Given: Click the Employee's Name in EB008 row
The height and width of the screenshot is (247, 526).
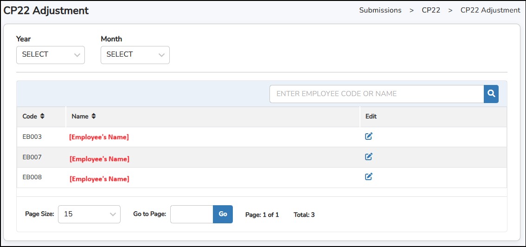Looking at the screenshot, I should (99, 179).
